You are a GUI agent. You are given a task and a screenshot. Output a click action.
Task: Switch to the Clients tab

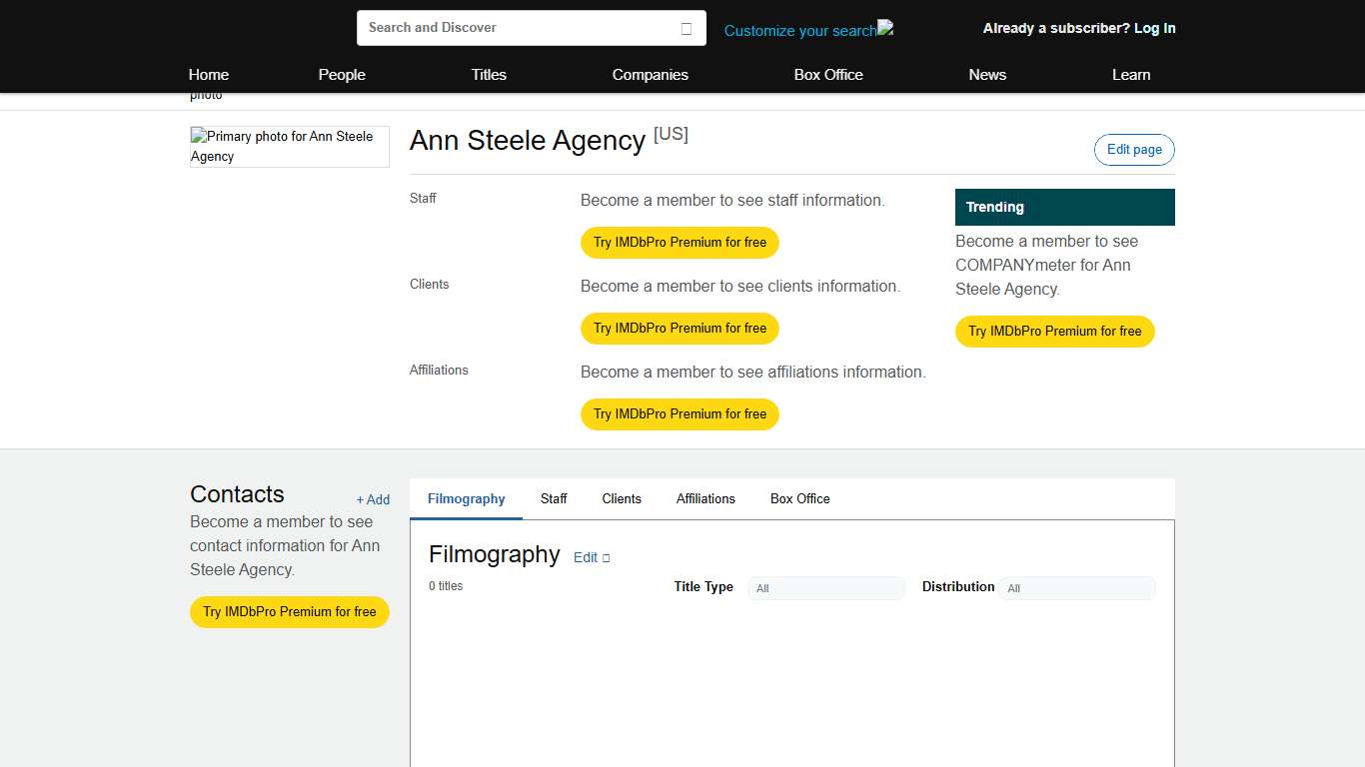pyautogui.click(x=622, y=498)
